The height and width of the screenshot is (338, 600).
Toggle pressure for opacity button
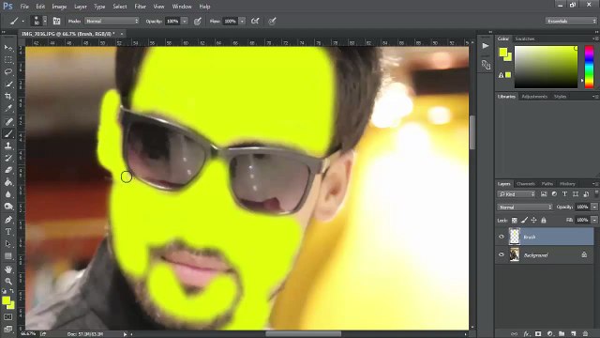(x=198, y=21)
